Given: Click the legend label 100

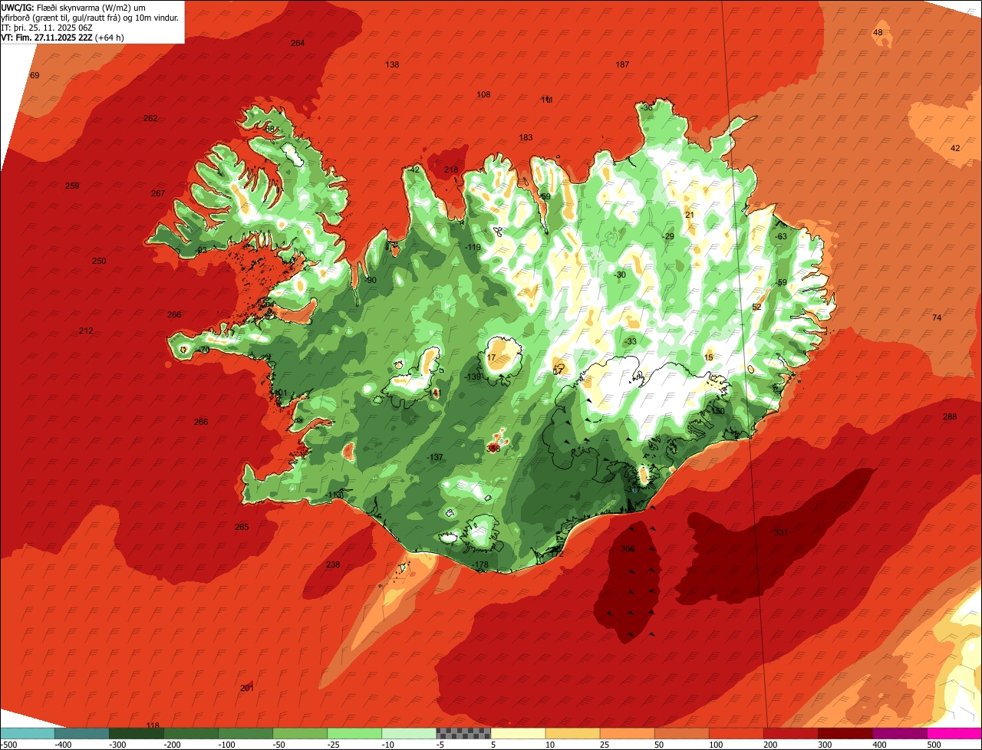Looking at the screenshot, I should 716,745.
